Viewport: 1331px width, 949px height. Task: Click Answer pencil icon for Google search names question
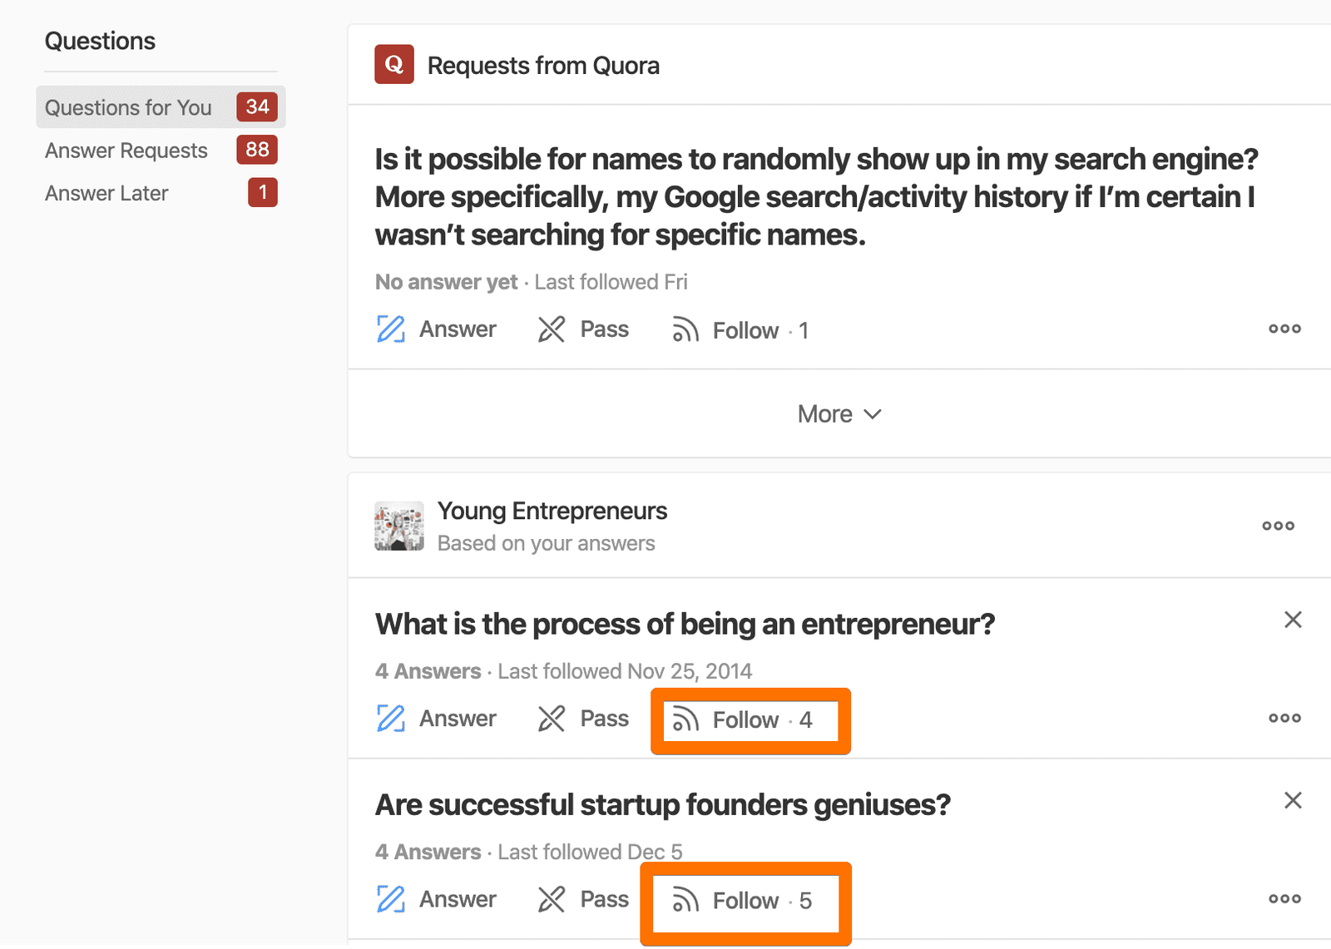pos(391,329)
